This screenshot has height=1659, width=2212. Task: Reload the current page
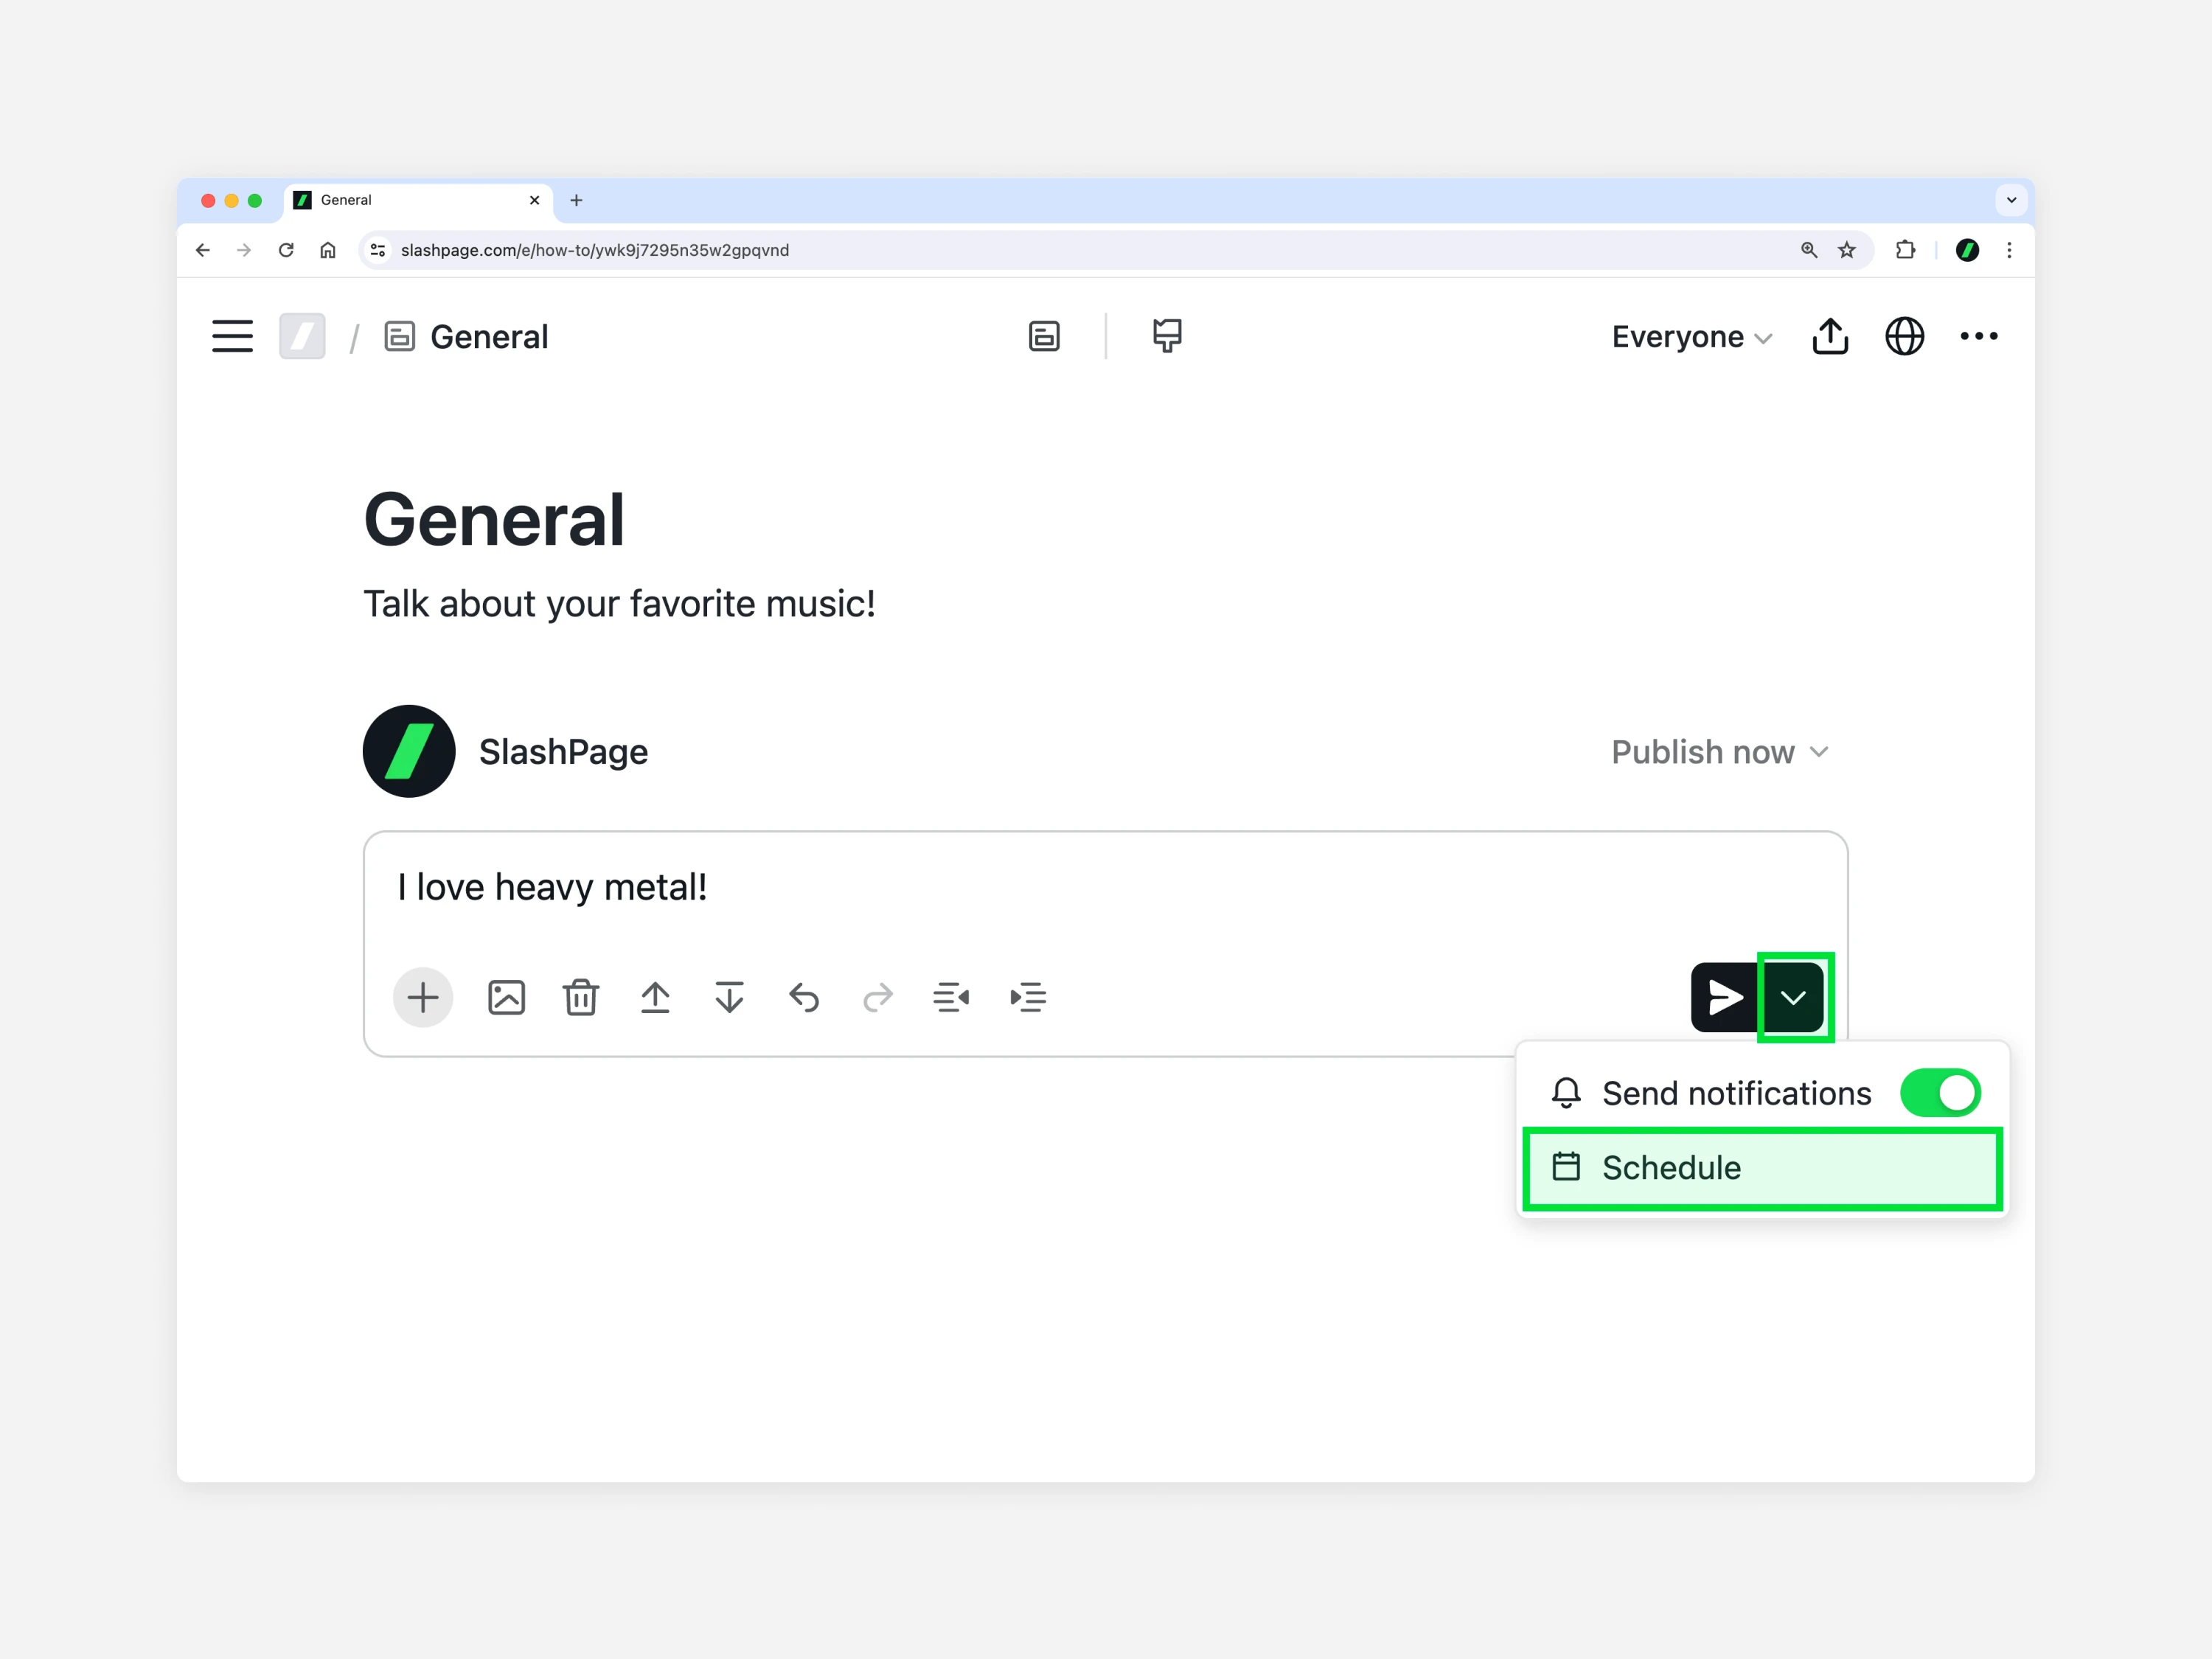click(x=286, y=250)
